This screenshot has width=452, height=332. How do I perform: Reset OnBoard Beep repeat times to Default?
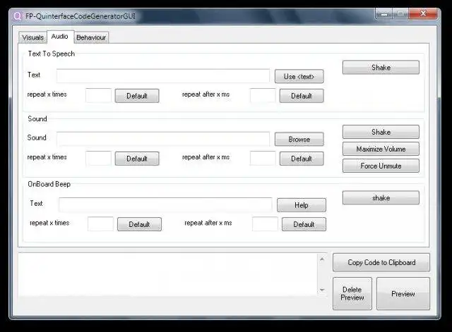point(139,224)
